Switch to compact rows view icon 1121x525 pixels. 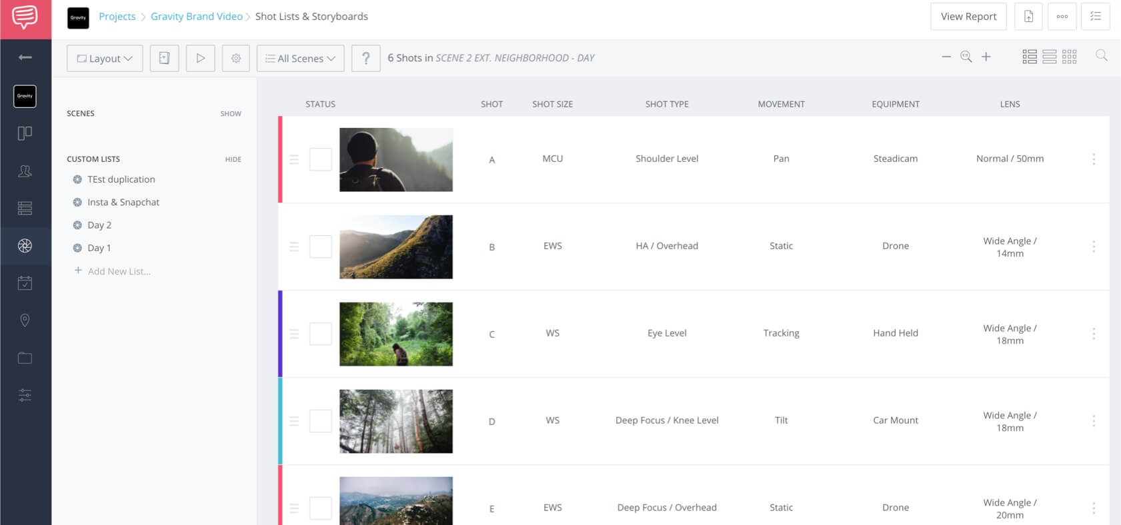(1050, 57)
